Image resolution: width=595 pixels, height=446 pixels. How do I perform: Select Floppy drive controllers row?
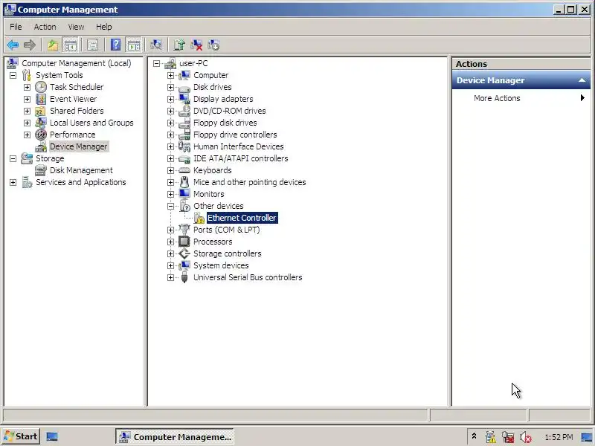click(235, 135)
